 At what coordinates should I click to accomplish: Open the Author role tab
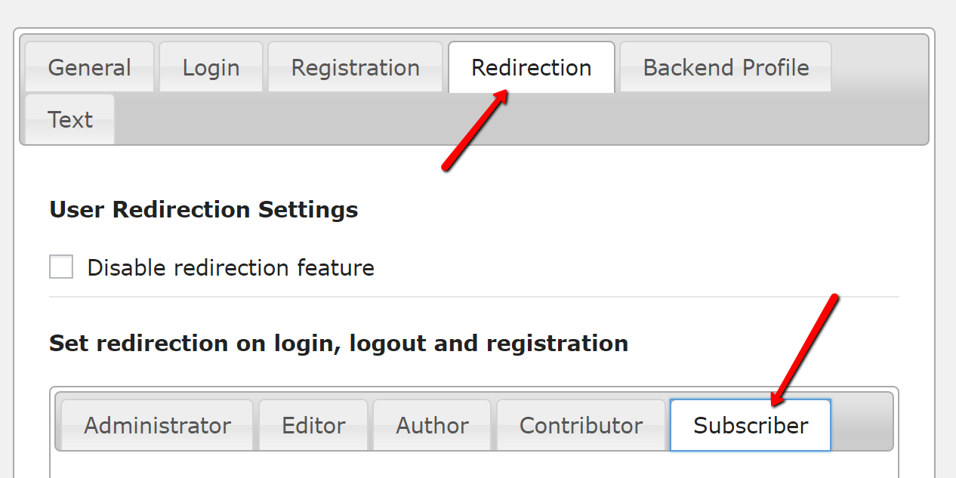click(432, 425)
